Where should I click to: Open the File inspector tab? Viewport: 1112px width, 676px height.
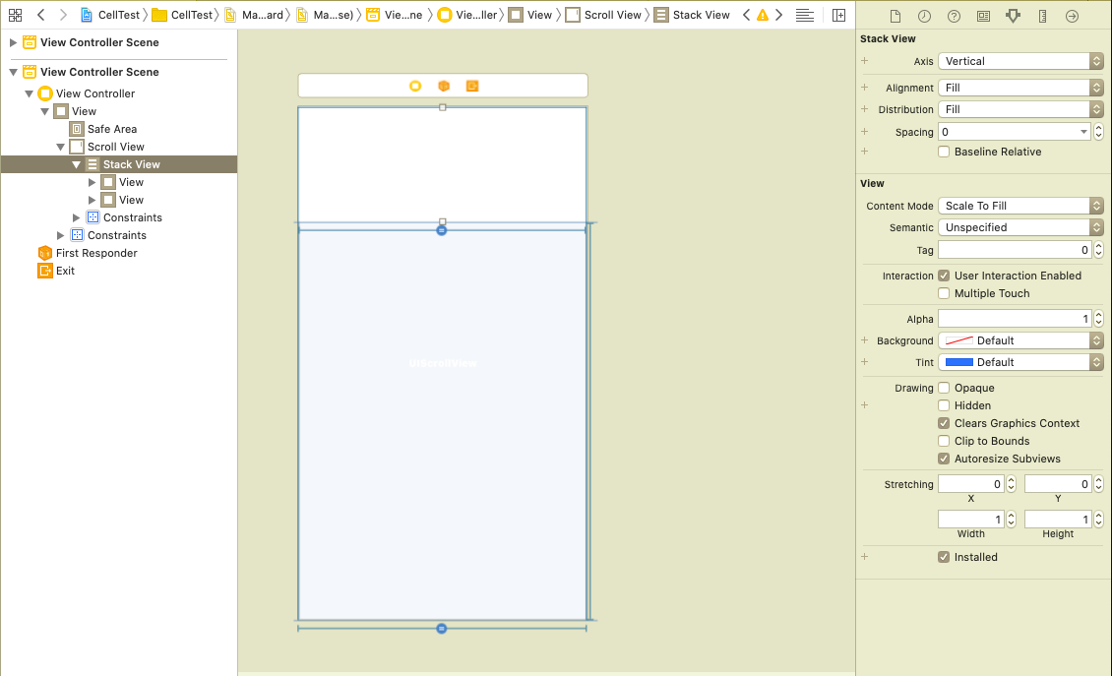895,16
